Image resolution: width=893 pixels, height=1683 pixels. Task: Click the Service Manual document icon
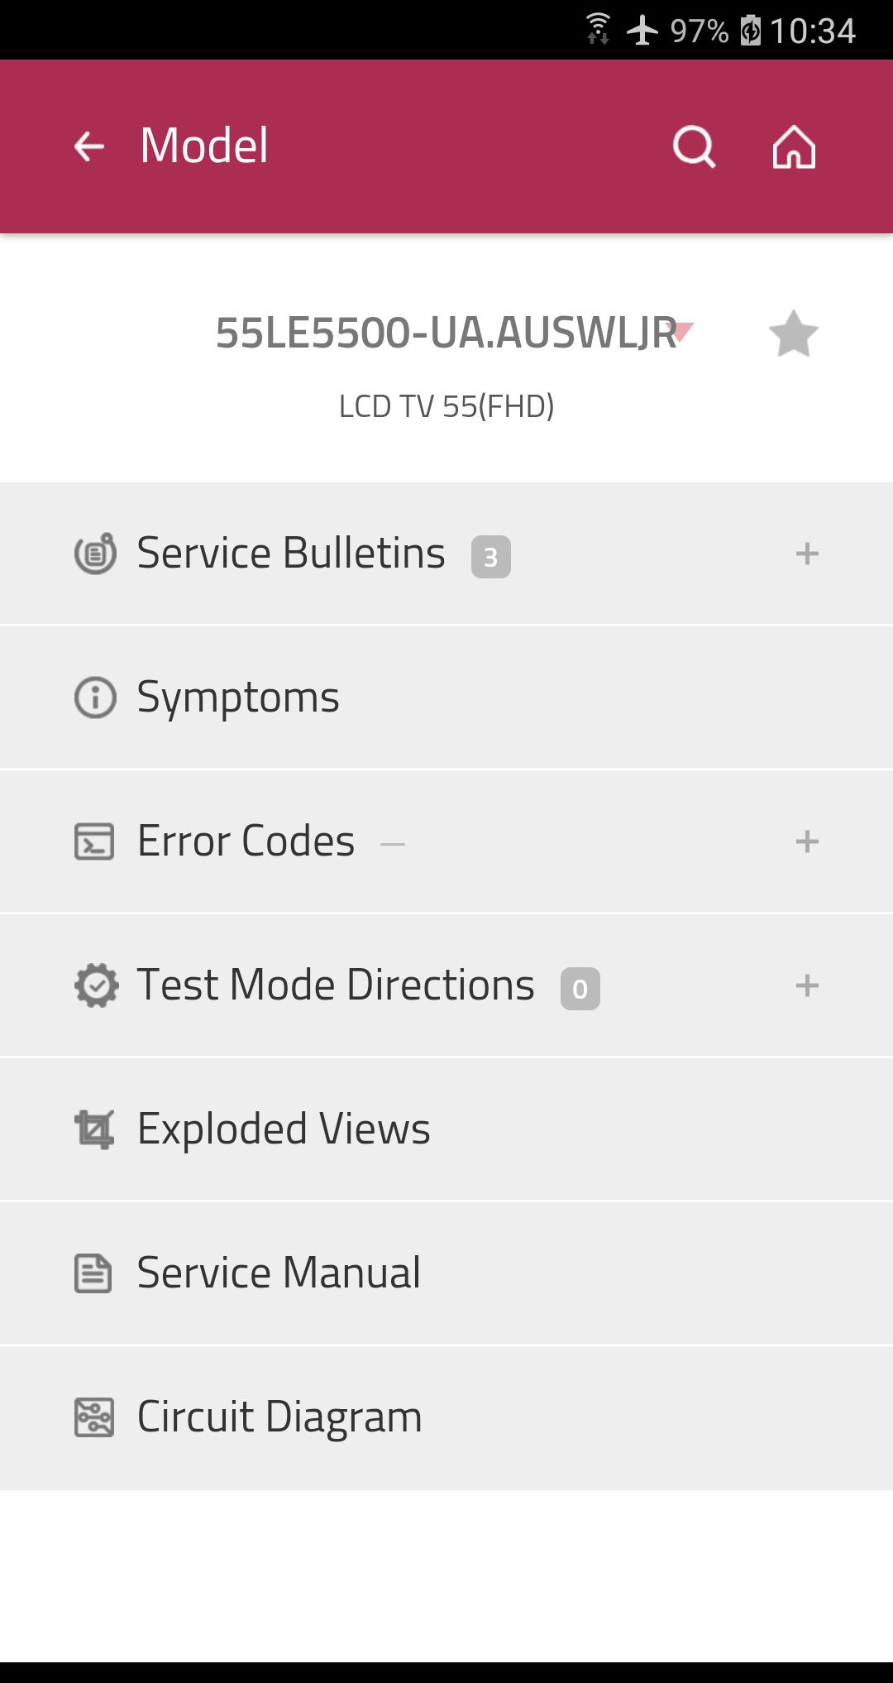click(93, 1273)
